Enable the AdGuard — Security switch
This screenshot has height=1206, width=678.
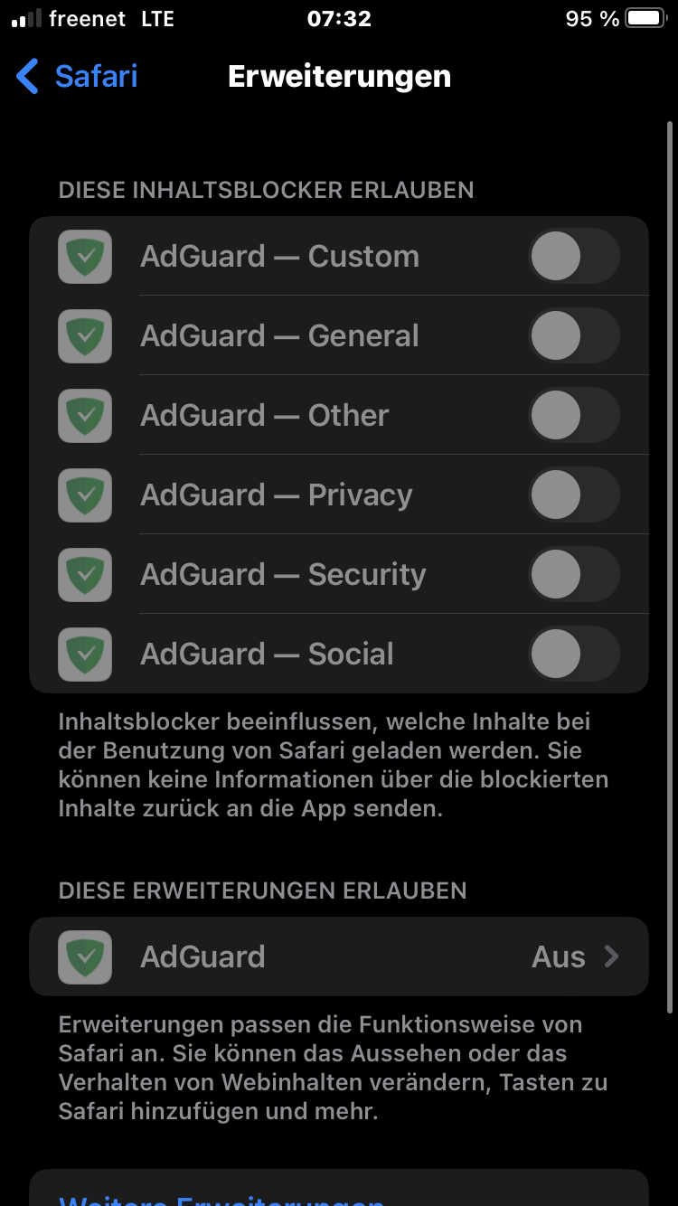(574, 575)
